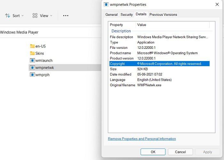
Task: Select the wmlaunch application icon
Action: click(x=32, y=60)
